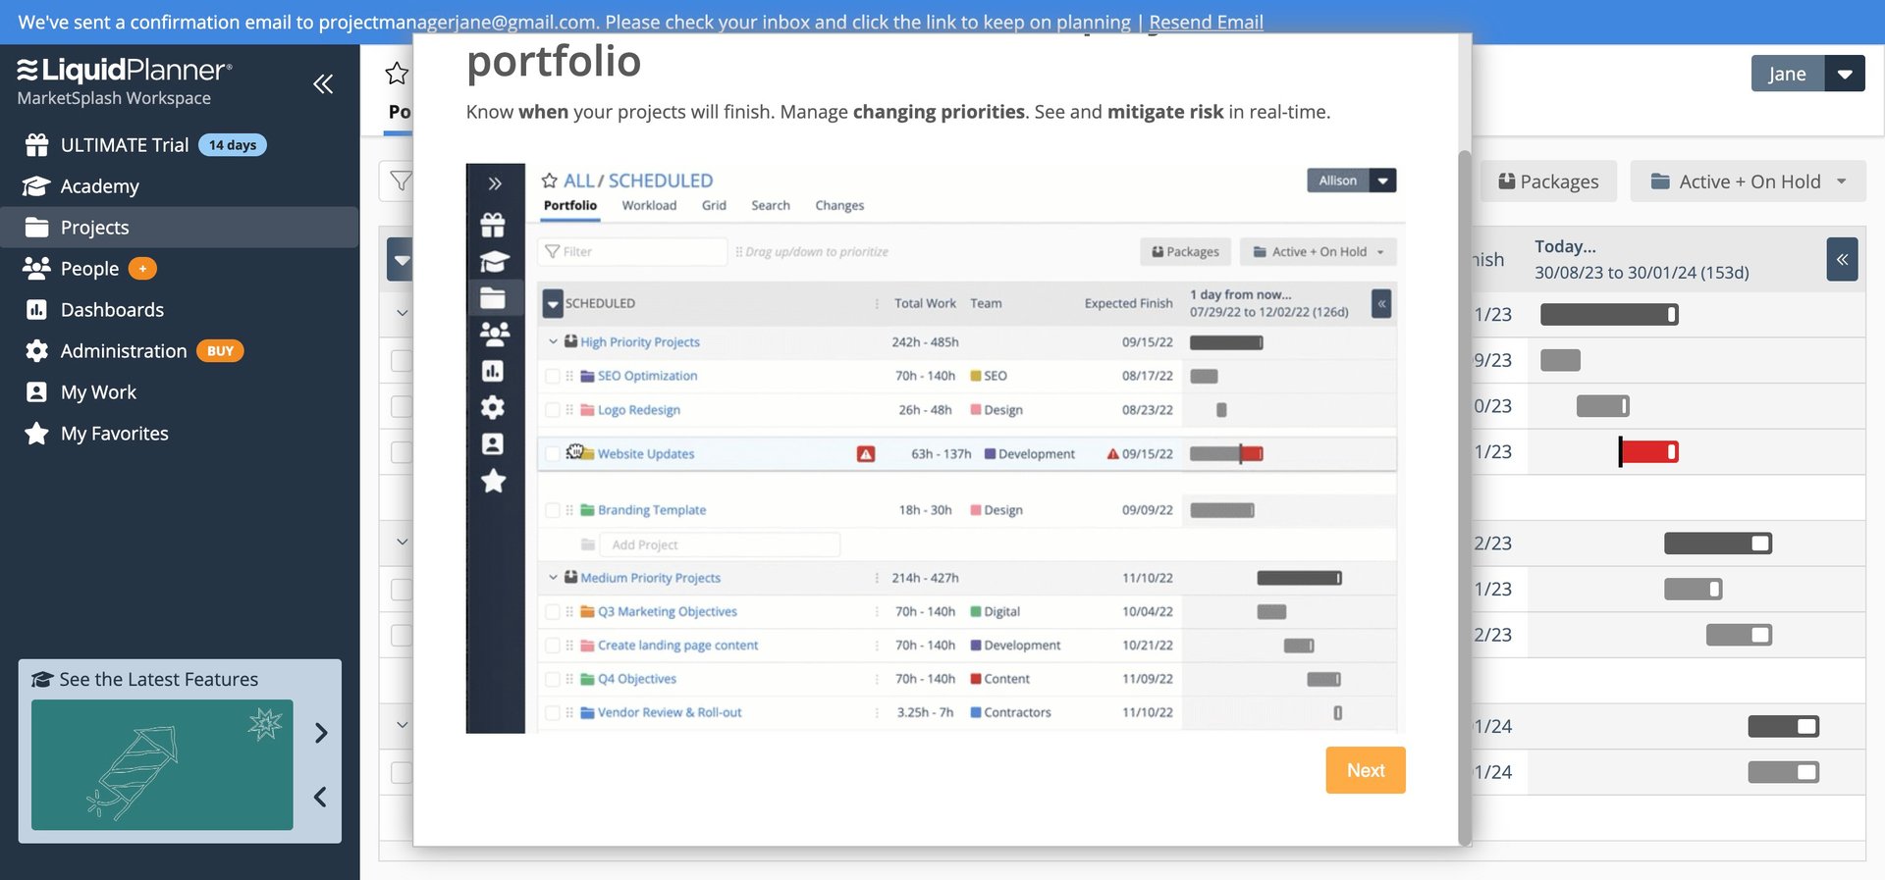This screenshot has width=1885, height=880.
Task: Select the schedule bar in the 0/23 row
Action: (x=1603, y=406)
